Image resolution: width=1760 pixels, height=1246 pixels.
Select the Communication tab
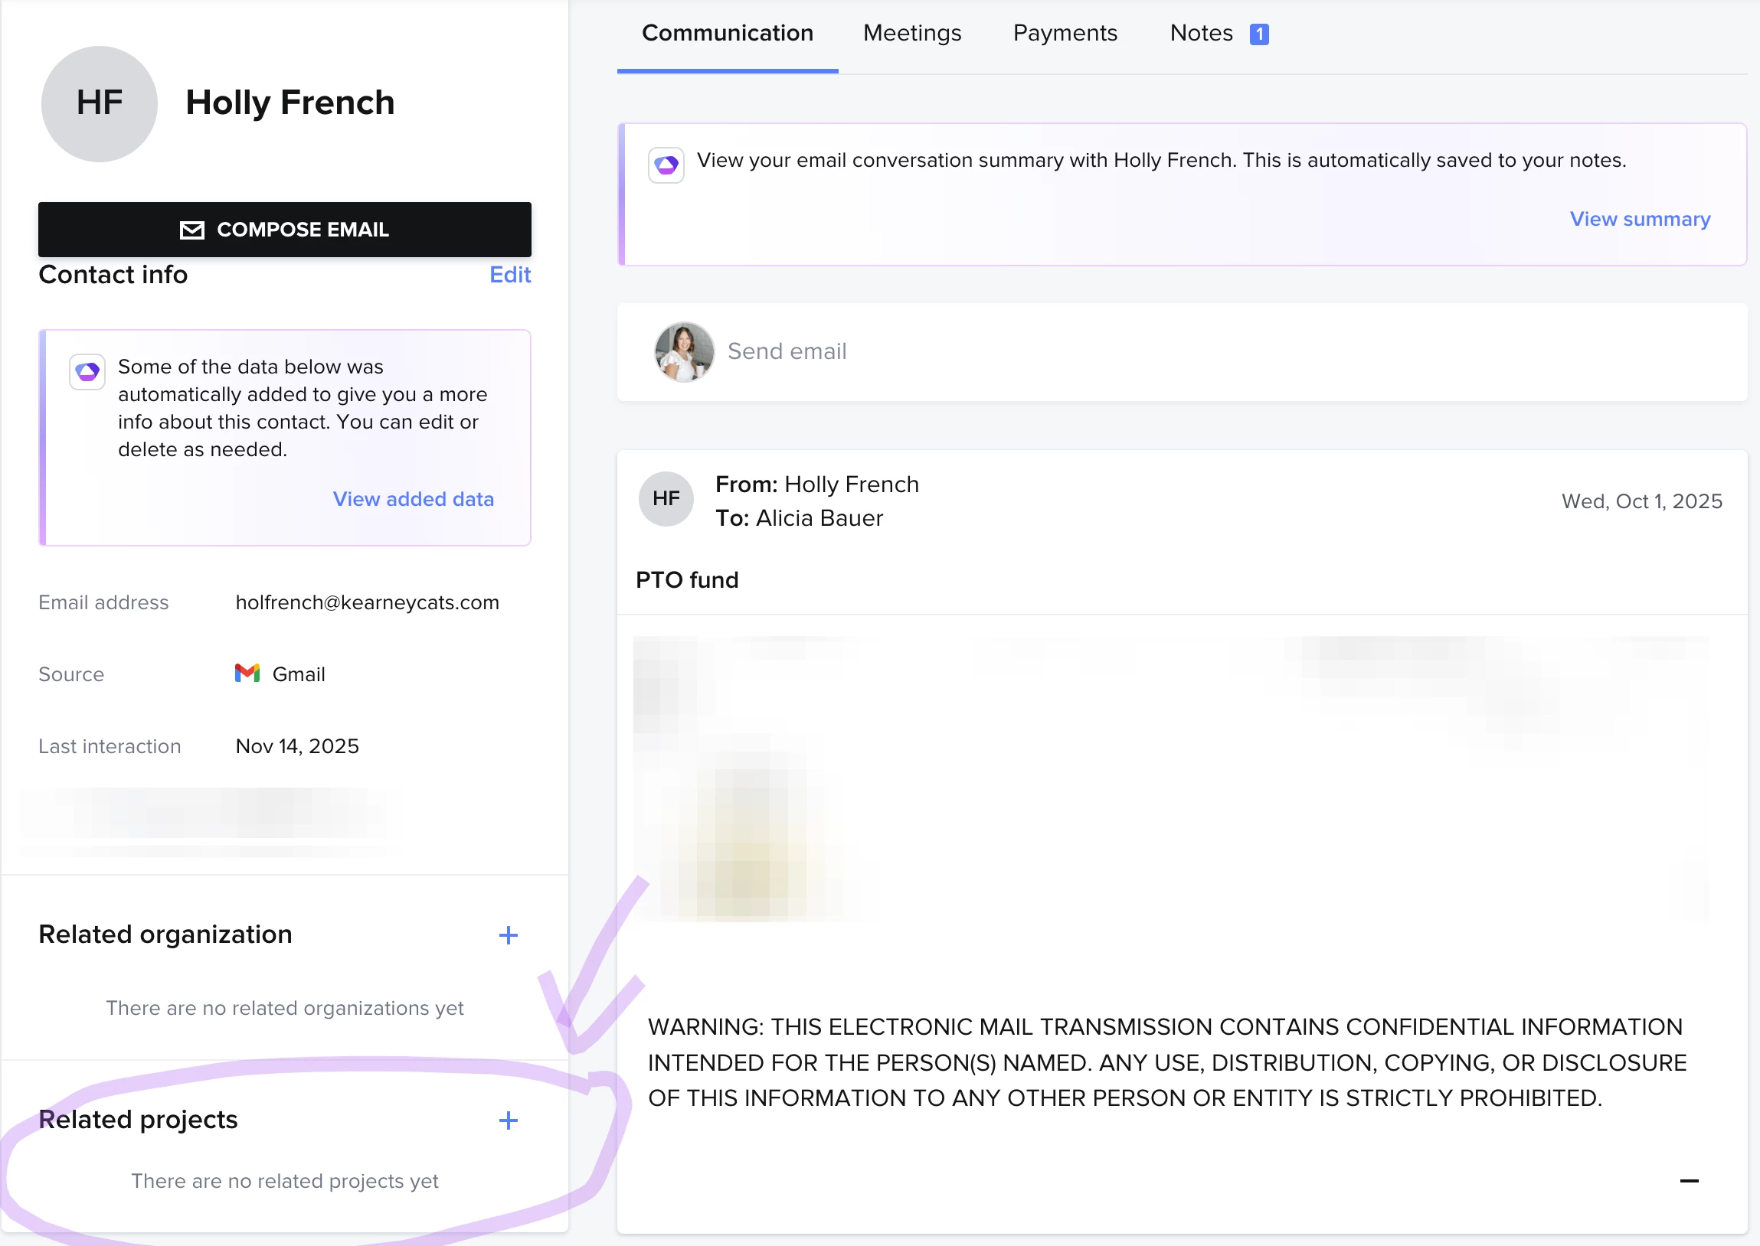(x=727, y=33)
